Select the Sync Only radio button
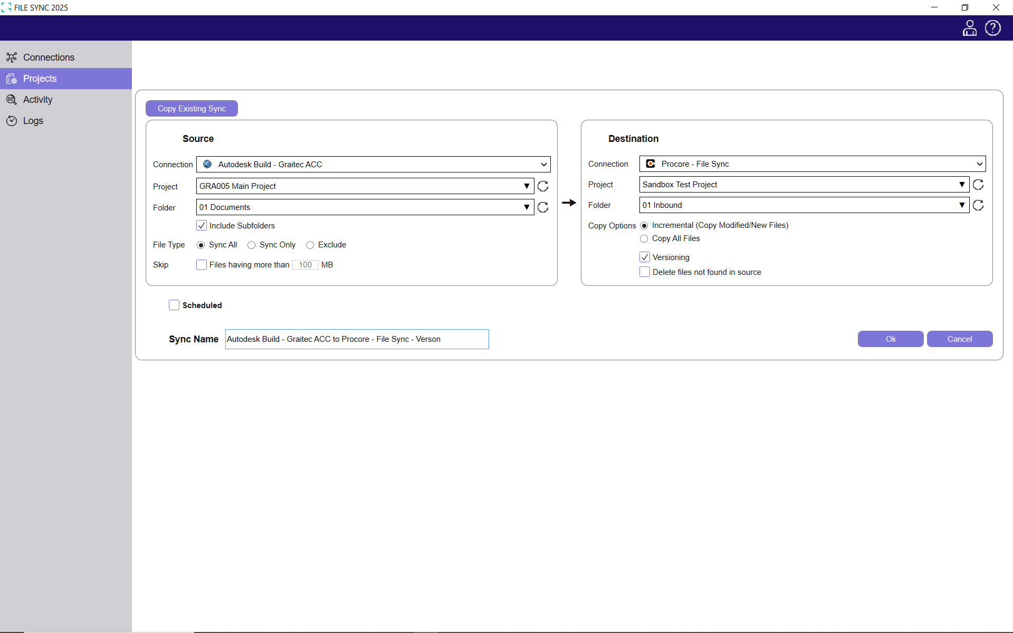1013x633 pixels. point(252,245)
